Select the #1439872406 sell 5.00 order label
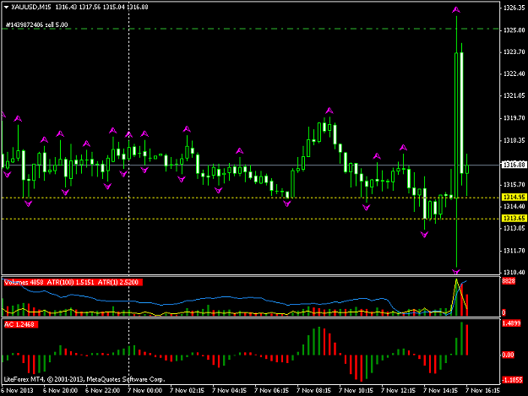The width and height of the screenshot is (528, 396). tap(36, 24)
